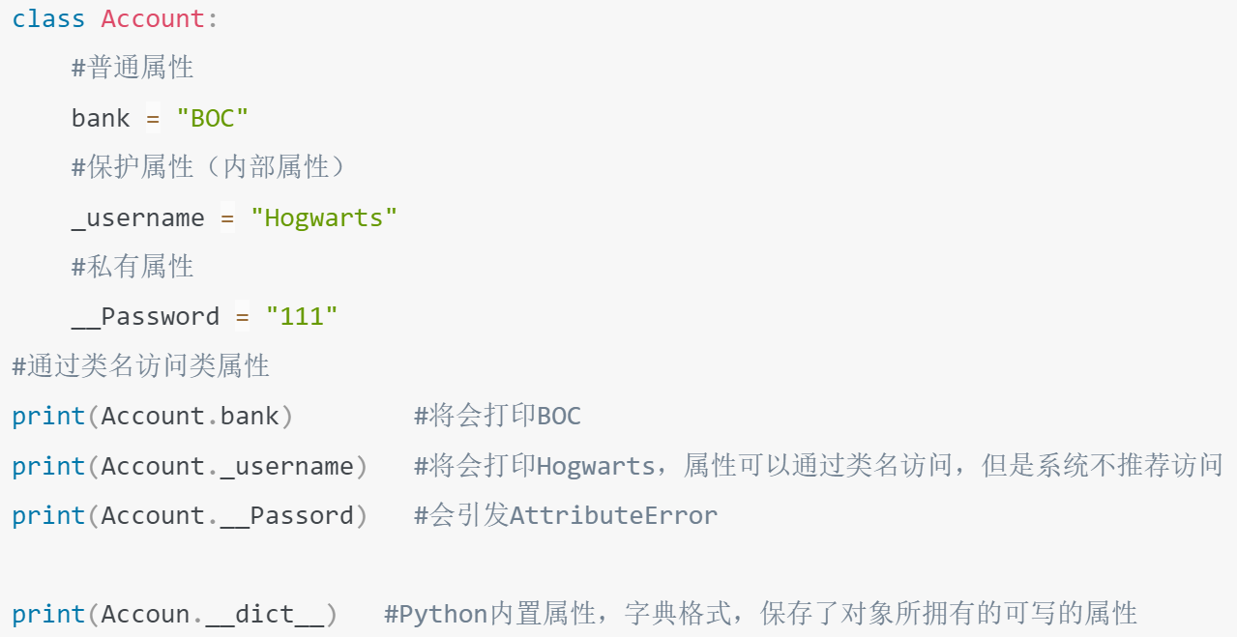Click the 'class' keyword on first line
This screenshot has width=1237, height=637.
pos(48,18)
